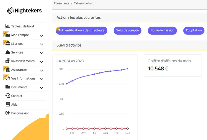
Task: Click the Tableau de bord chart icon
Action: click(8, 26)
